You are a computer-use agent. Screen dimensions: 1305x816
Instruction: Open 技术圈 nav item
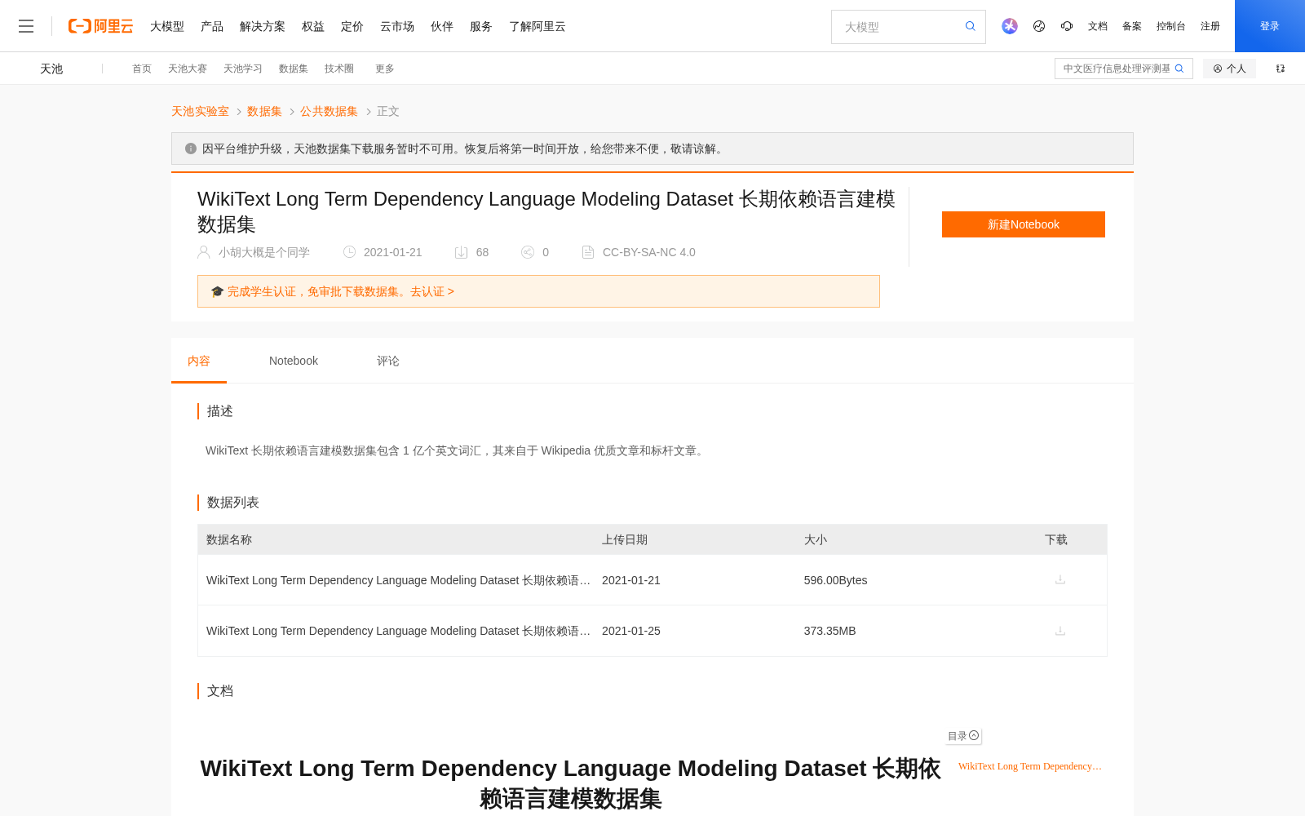click(339, 69)
